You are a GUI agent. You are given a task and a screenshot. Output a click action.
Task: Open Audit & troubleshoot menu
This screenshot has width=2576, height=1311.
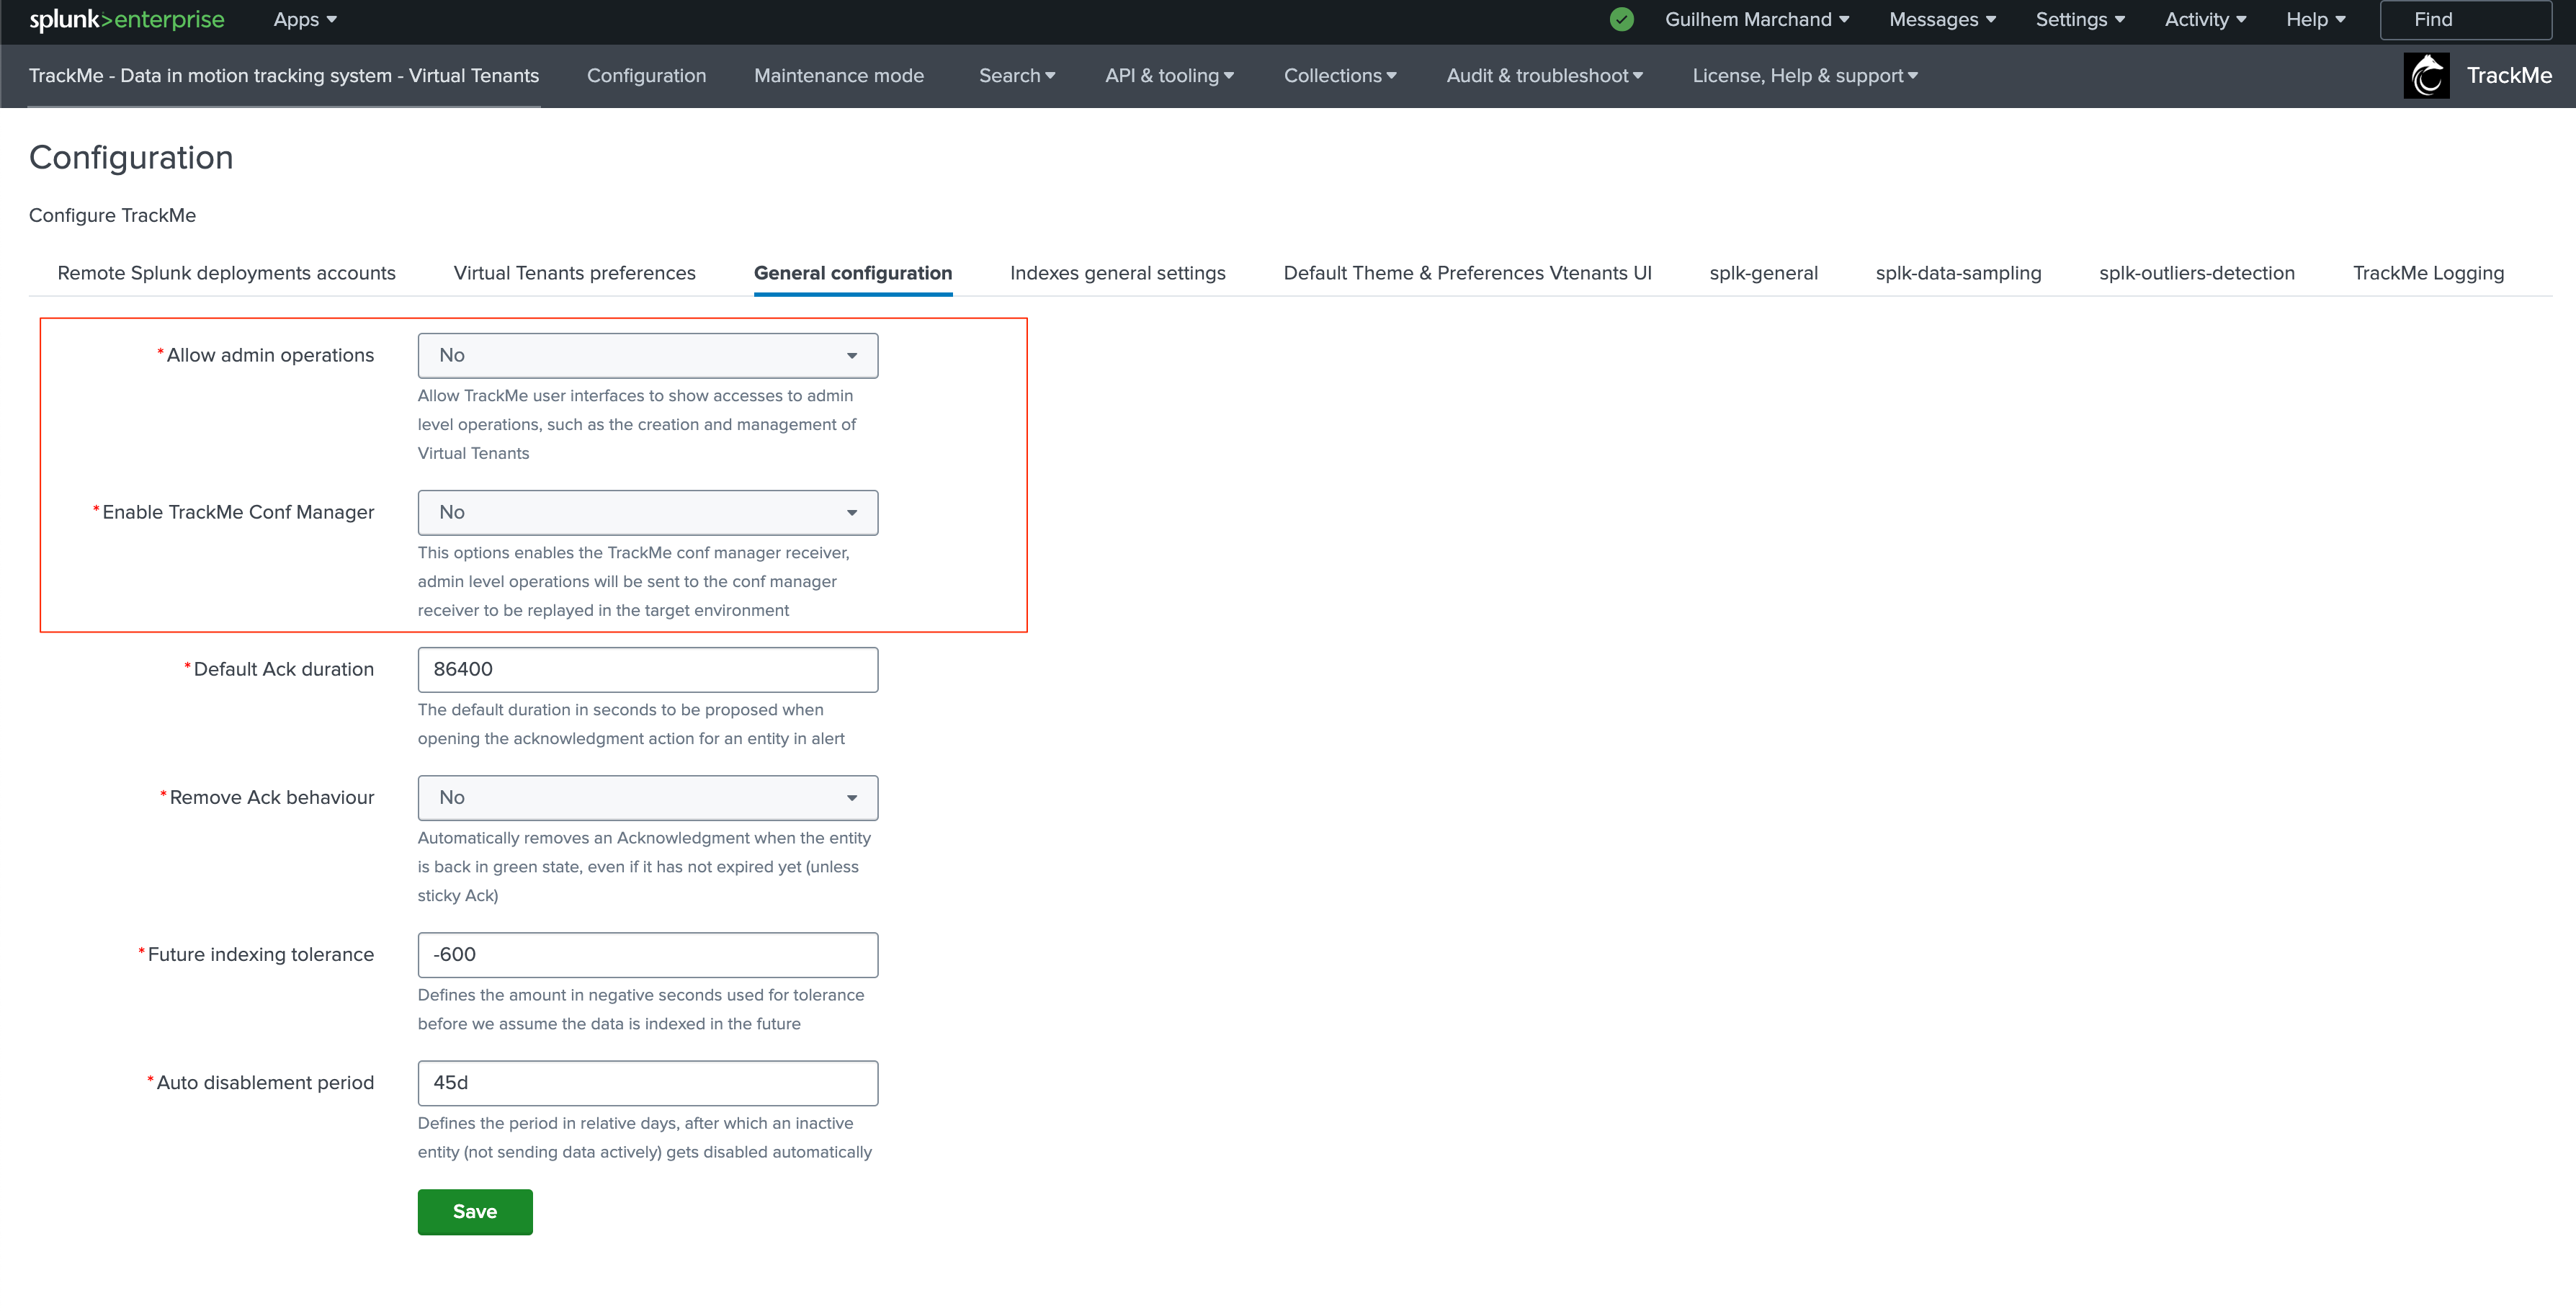coord(1544,76)
